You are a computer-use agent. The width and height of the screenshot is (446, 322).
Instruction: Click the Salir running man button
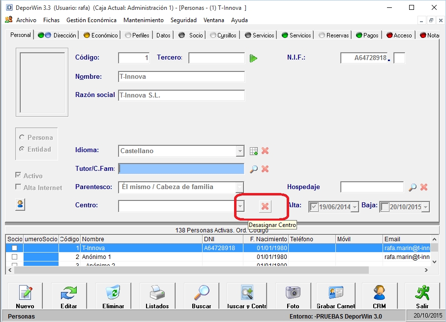[422, 296]
